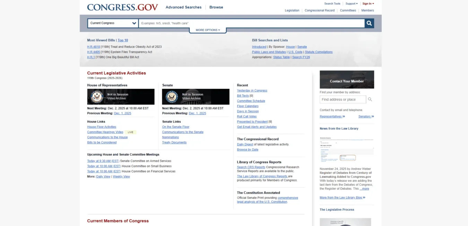
Task: Open bill H.R.1
Action: click(x=91, y=57)
